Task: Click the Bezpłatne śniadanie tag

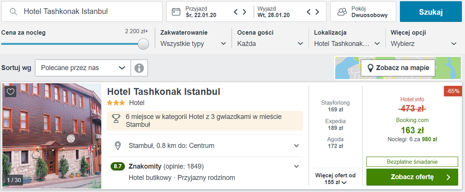Action: point(412,162)
